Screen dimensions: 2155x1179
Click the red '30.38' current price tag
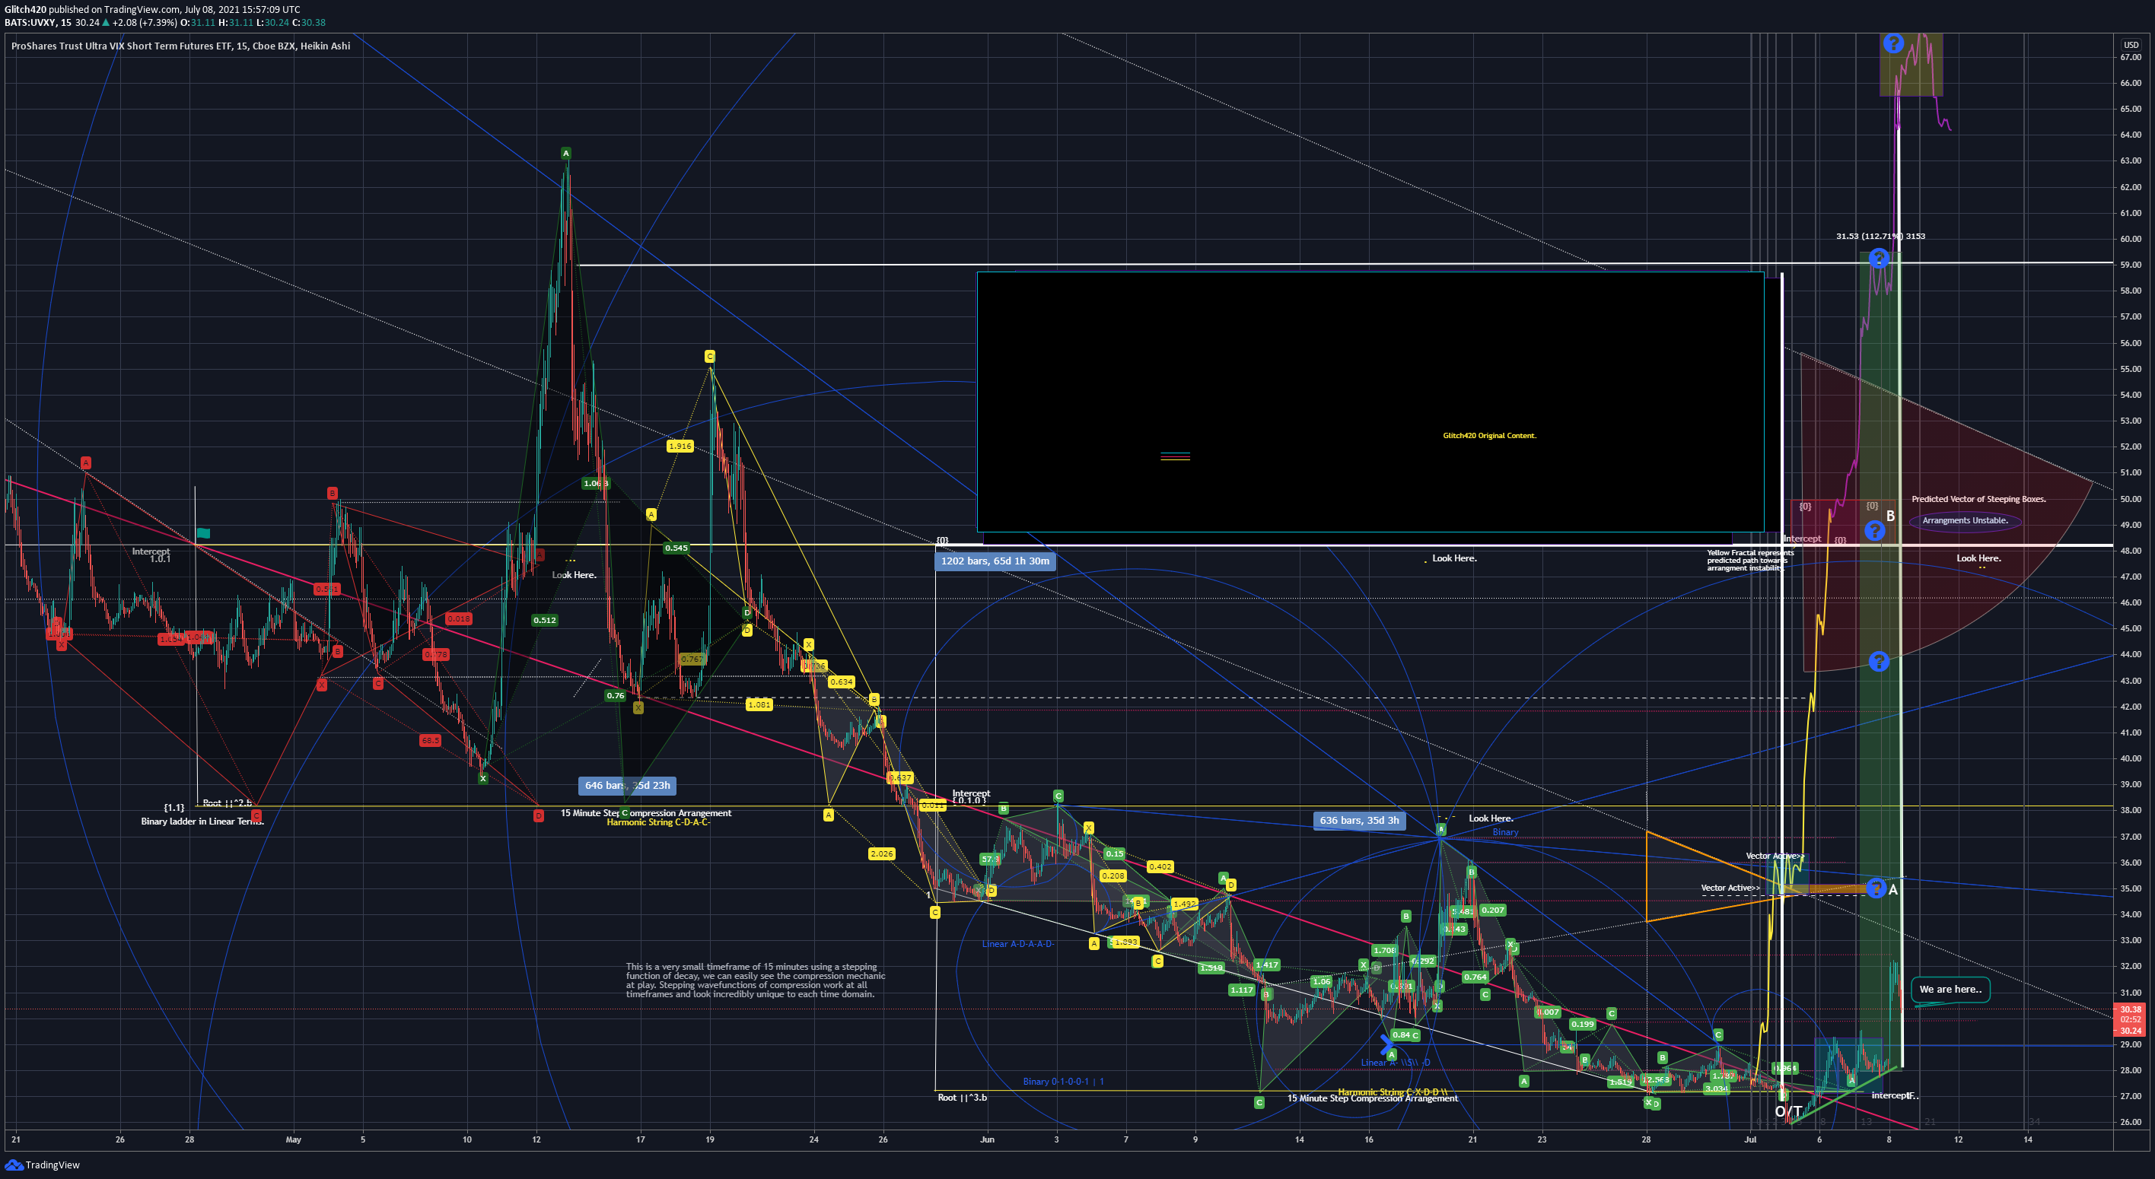2130,1009
